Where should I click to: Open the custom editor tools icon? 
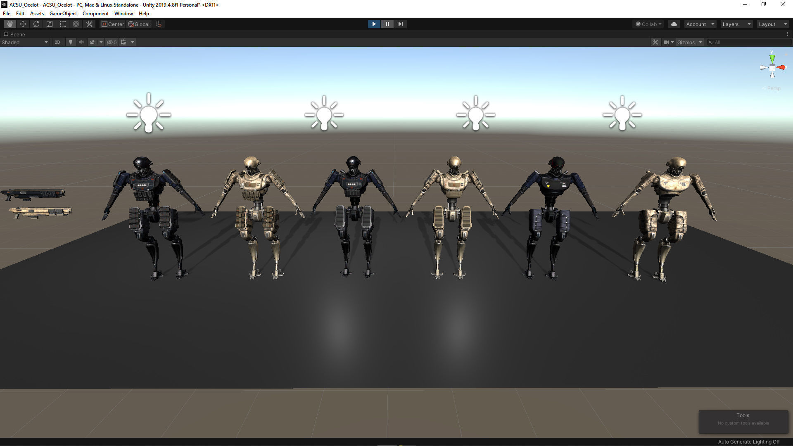click(x=89, y=24)
